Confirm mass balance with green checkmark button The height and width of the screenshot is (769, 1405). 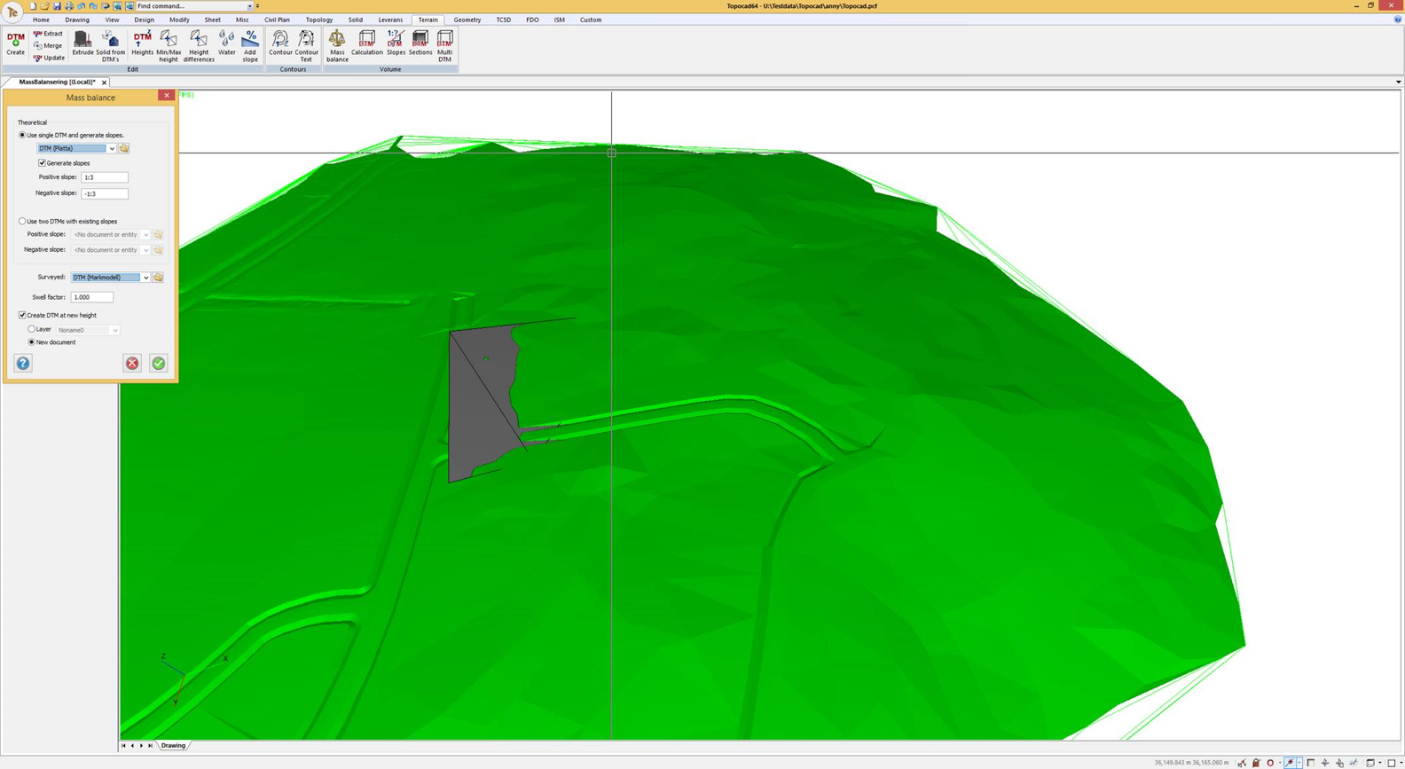point(158,363)
